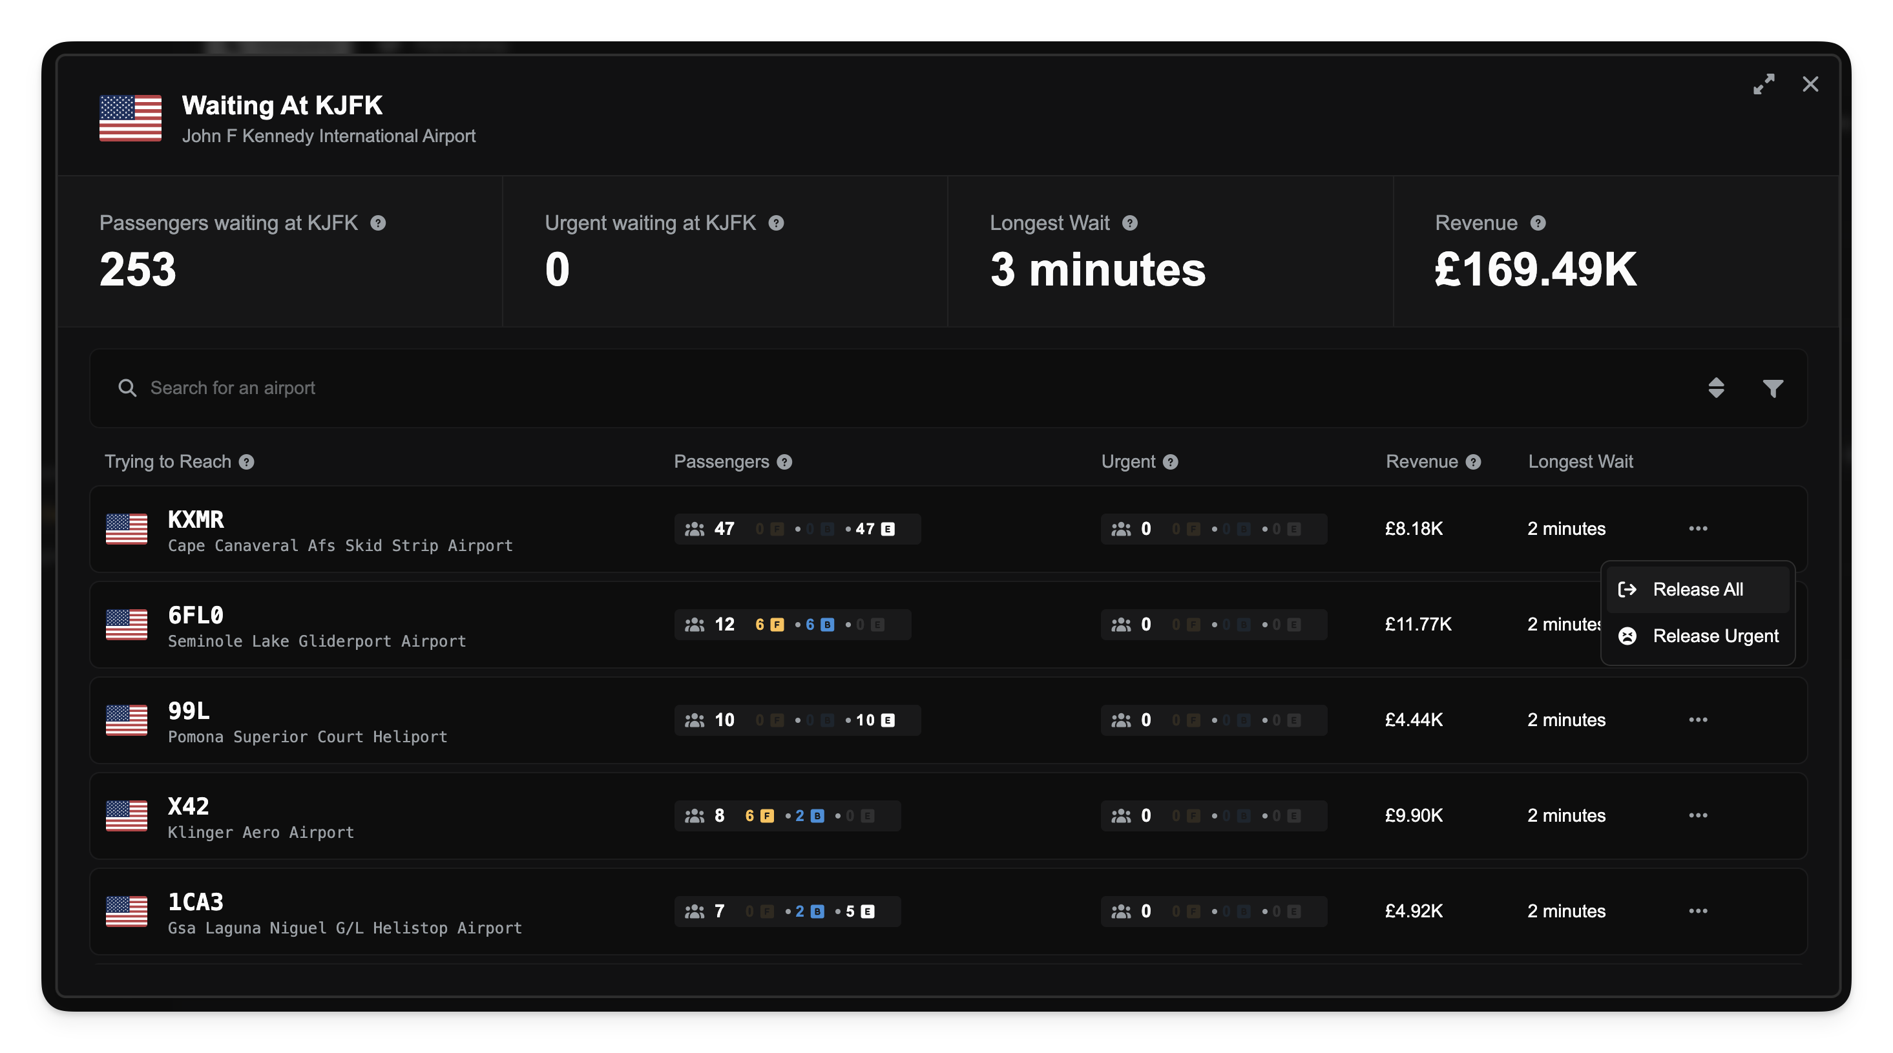Click help icon on Passengers column header
Viewport: 1893px width, 1053px height.
pyautogui.click(x=784, y=461)
